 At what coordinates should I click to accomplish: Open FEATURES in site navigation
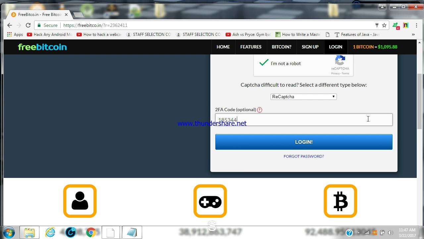click(251, 47)
